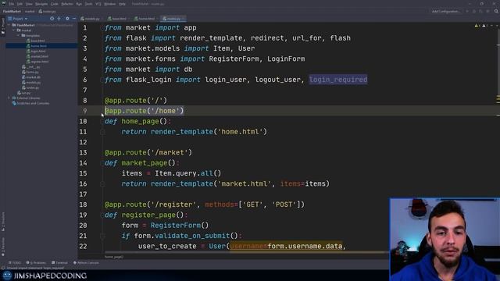This screenshot has height=281, width=500.
Task: Select forms.py in the project tree
Action: click(x=32, y=72)
